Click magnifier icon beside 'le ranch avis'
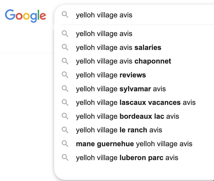The width and height of the screenshot is (214, 181). [65, 130]
